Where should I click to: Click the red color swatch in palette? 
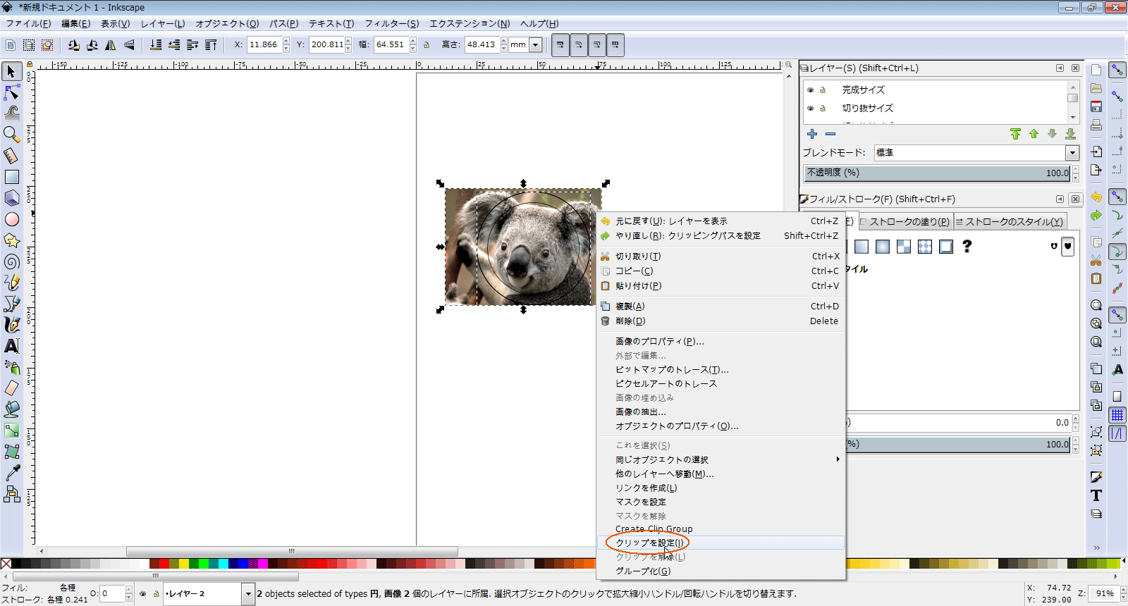click(x=164, y=564)
